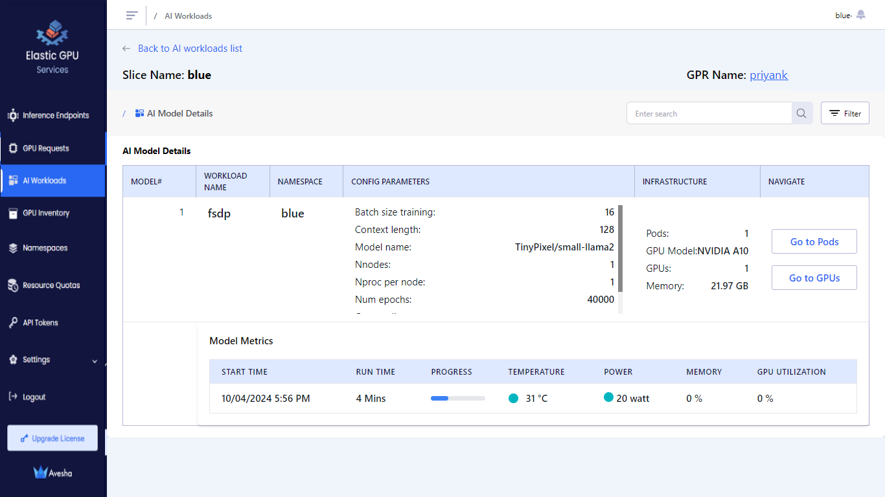Click Go to Pods button
885x497 pixels.
click(x=814, y=241)
